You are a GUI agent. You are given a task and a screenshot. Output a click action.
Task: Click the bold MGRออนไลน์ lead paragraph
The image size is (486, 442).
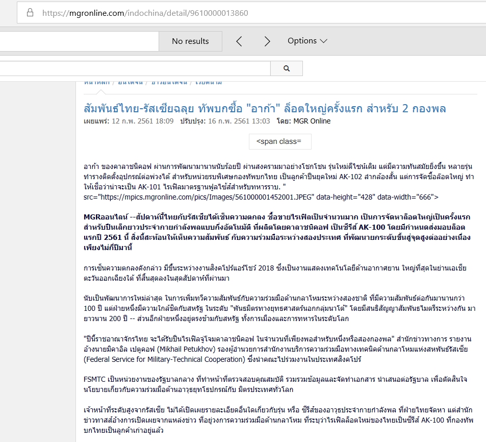tap(277, 229)
